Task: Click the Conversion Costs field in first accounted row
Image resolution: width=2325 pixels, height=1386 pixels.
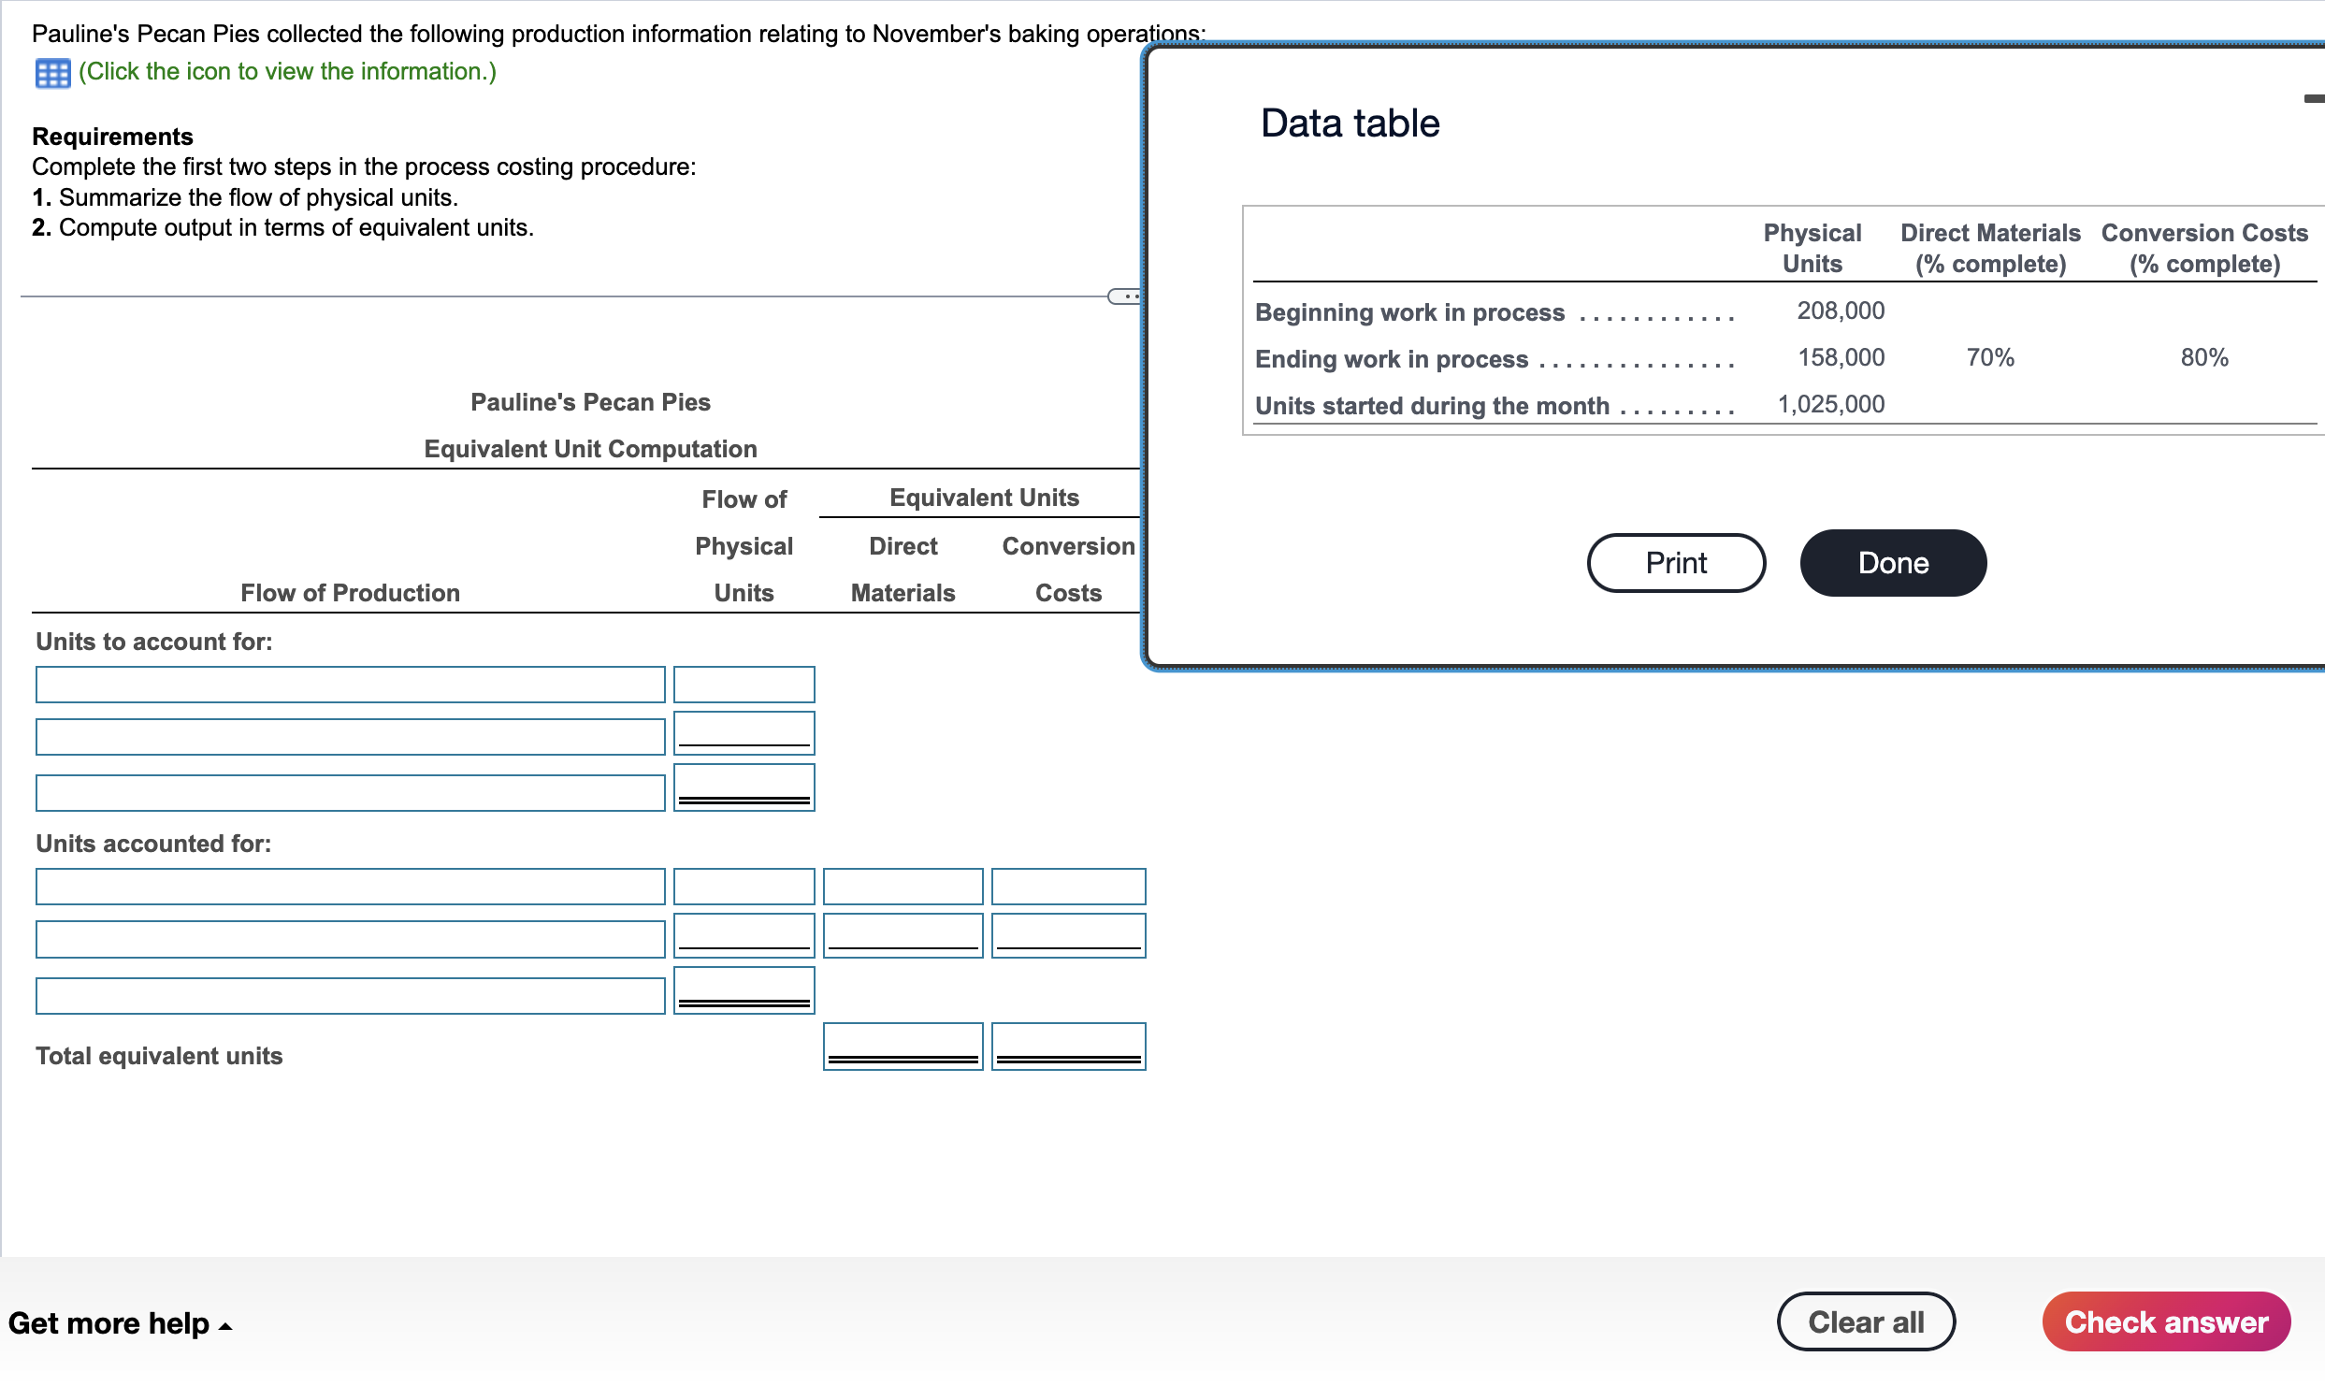Action: [x=1067, y=886]
